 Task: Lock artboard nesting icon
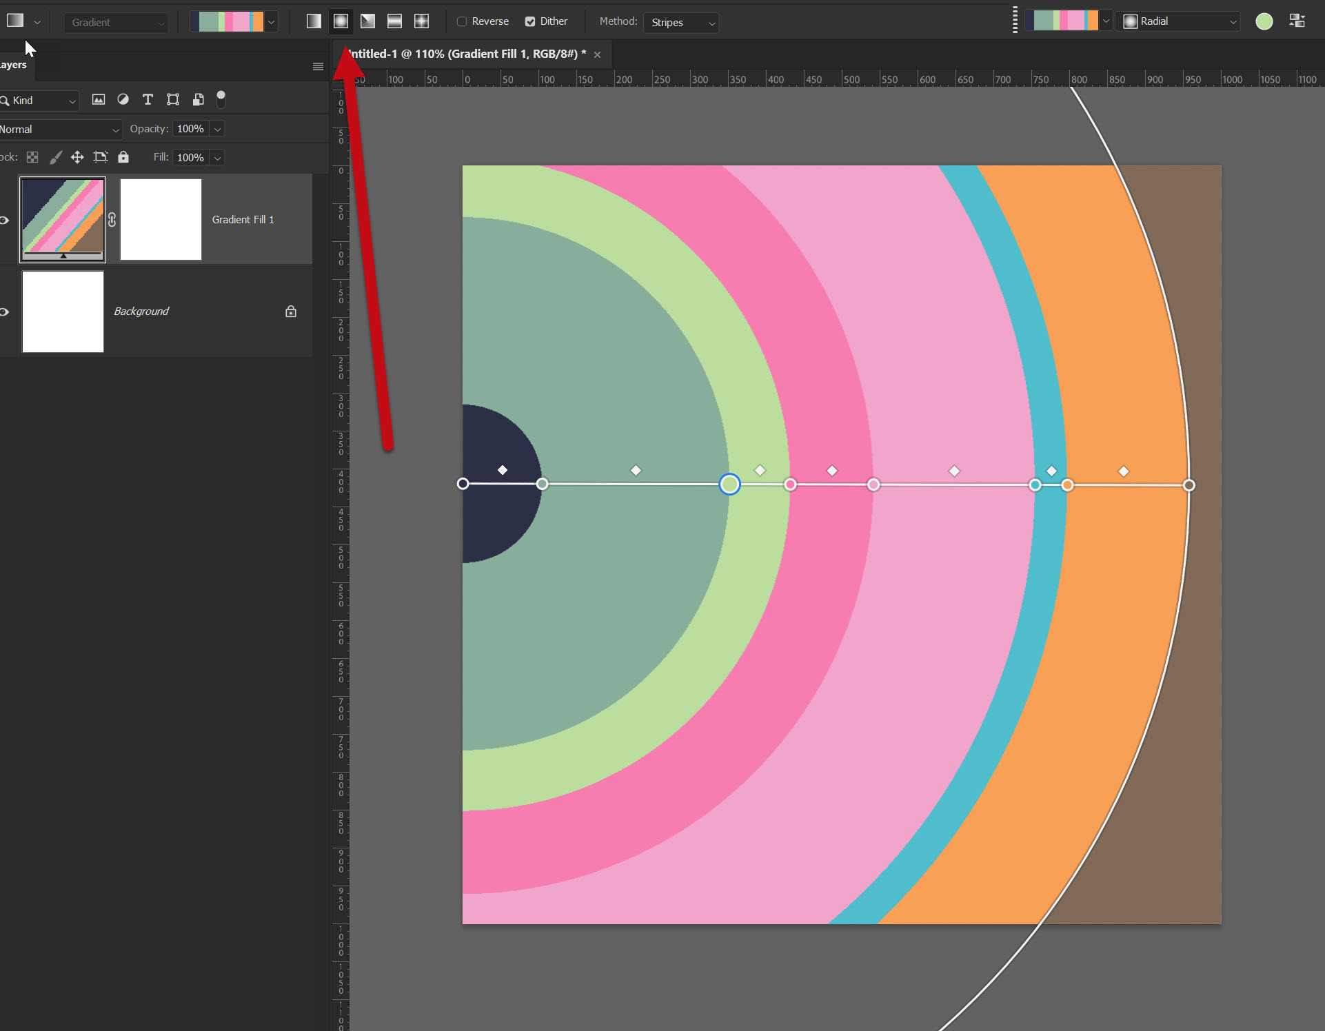(101, 157)
